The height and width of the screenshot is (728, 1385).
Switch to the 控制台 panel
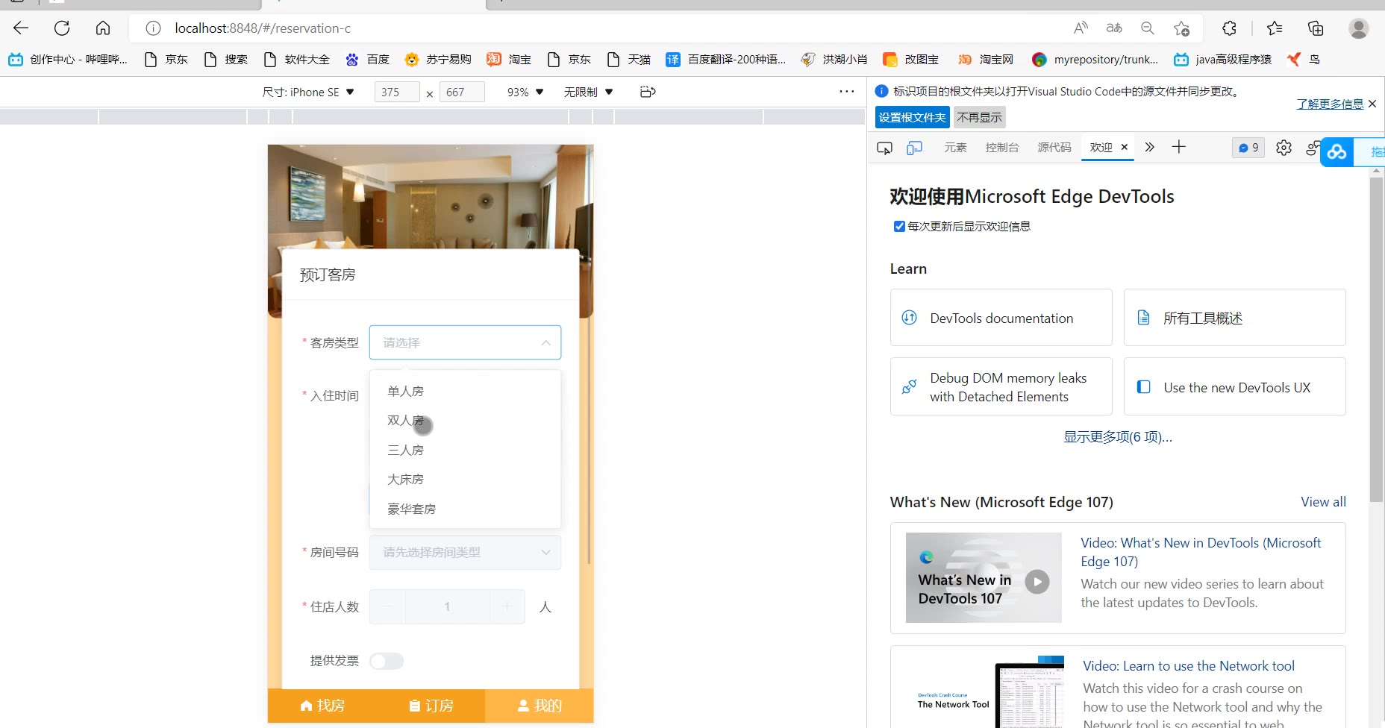(1002, 148)
